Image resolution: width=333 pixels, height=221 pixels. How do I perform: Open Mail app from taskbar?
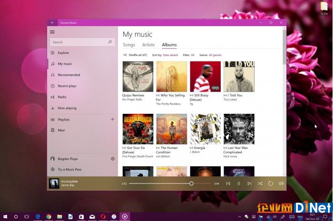[92, 217]
